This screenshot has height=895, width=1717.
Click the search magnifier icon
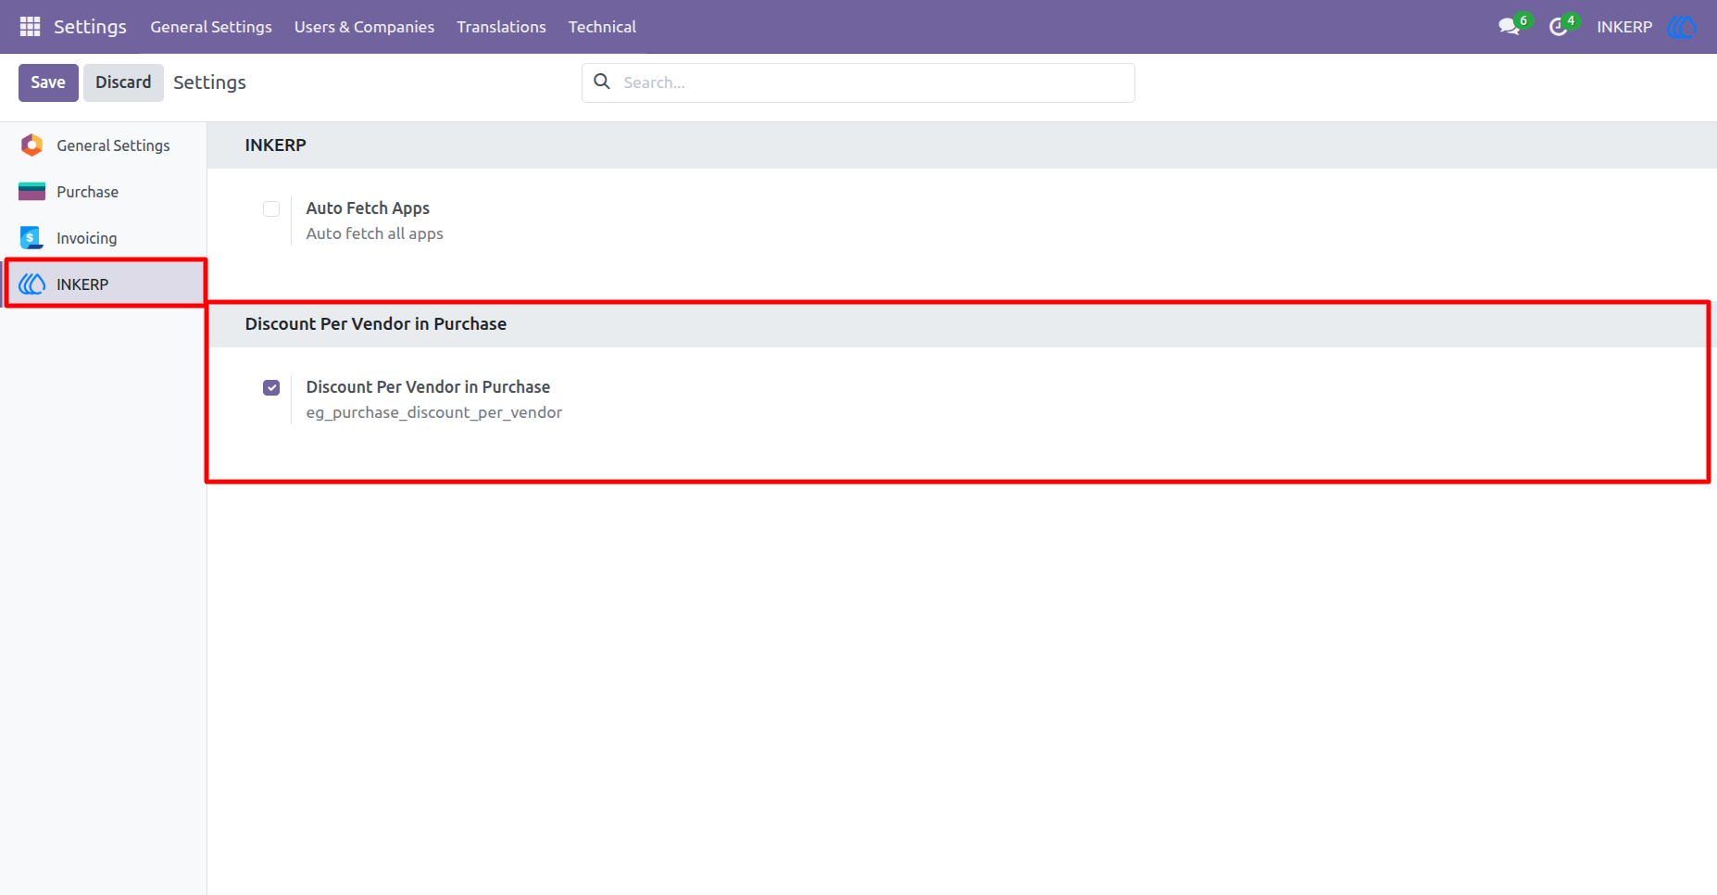point(602,82)
